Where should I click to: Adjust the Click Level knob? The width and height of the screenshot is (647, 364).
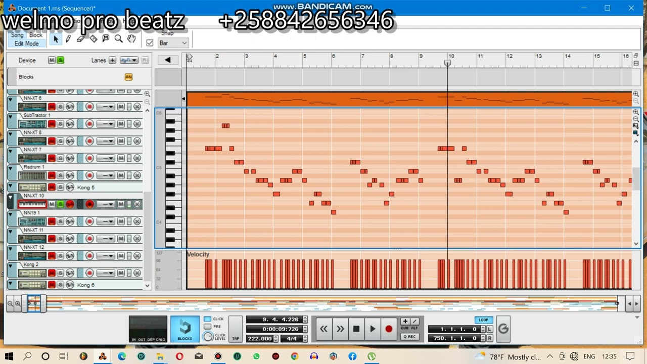tap(208, 336)
